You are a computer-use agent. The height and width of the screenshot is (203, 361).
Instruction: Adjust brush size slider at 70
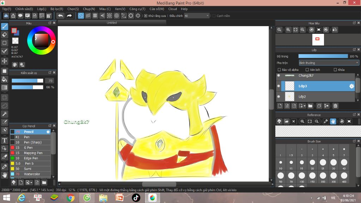(x=27, y=81)
